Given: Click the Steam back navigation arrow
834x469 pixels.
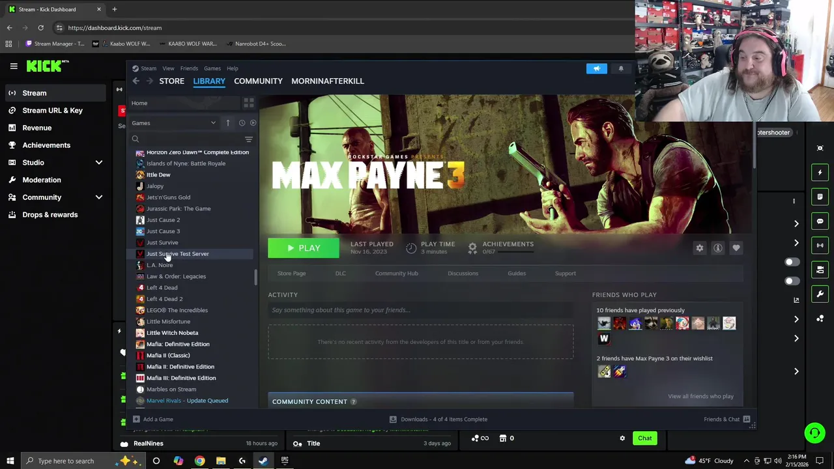Looking at the screenshot, I should 136,81.
